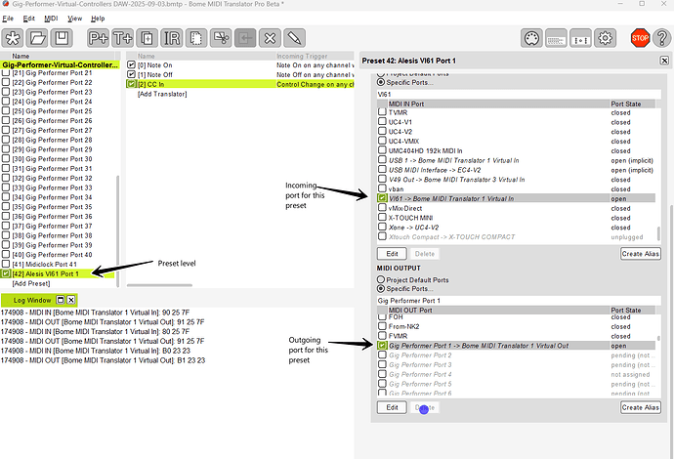This screenshot has height=459, width=674.
Task: Click the Edit button below the MIDI OUT list
Action: 392,407
